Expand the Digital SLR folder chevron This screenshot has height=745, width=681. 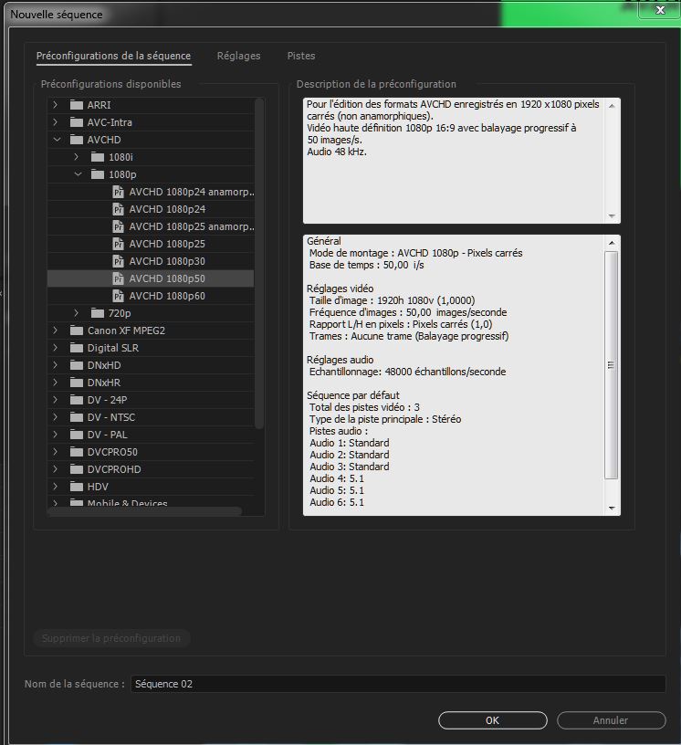coord(55,348)
